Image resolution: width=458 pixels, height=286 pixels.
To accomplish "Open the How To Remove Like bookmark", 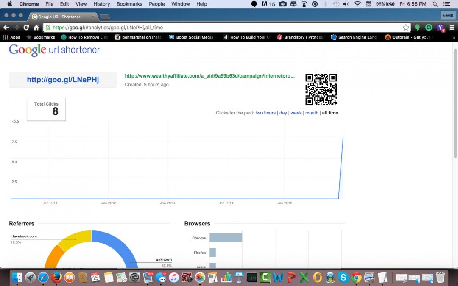I will click(84, 37).
